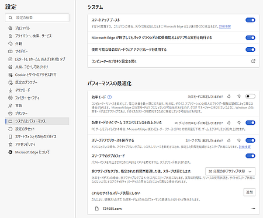
Task: Open 言語 settings page
Action: [37, 106]
